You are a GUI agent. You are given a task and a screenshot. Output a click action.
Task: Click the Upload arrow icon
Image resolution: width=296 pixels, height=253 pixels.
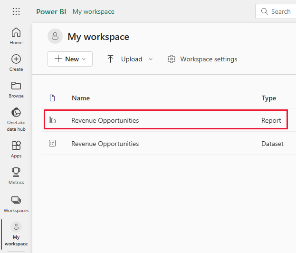[x=110, y=59]
